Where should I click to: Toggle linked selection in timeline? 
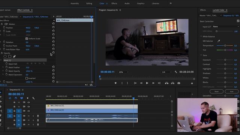tap(22, 98)
